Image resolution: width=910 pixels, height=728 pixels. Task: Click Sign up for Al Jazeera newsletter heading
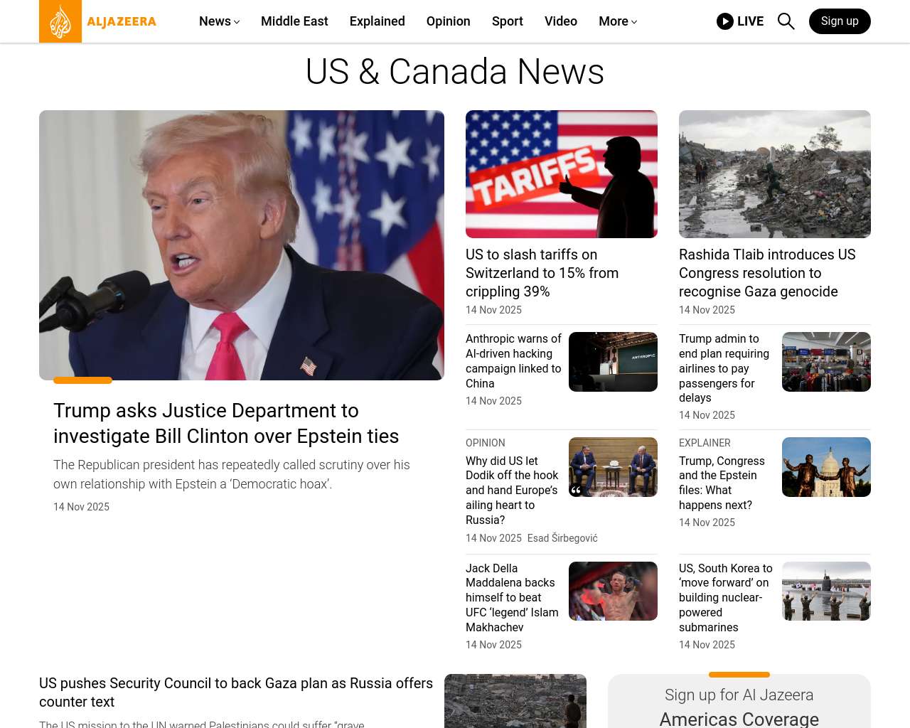pos(739,695)
